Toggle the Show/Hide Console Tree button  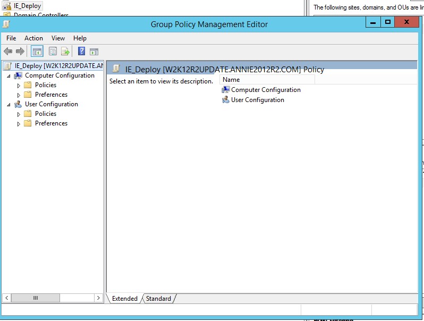click(x=37, y=52)
